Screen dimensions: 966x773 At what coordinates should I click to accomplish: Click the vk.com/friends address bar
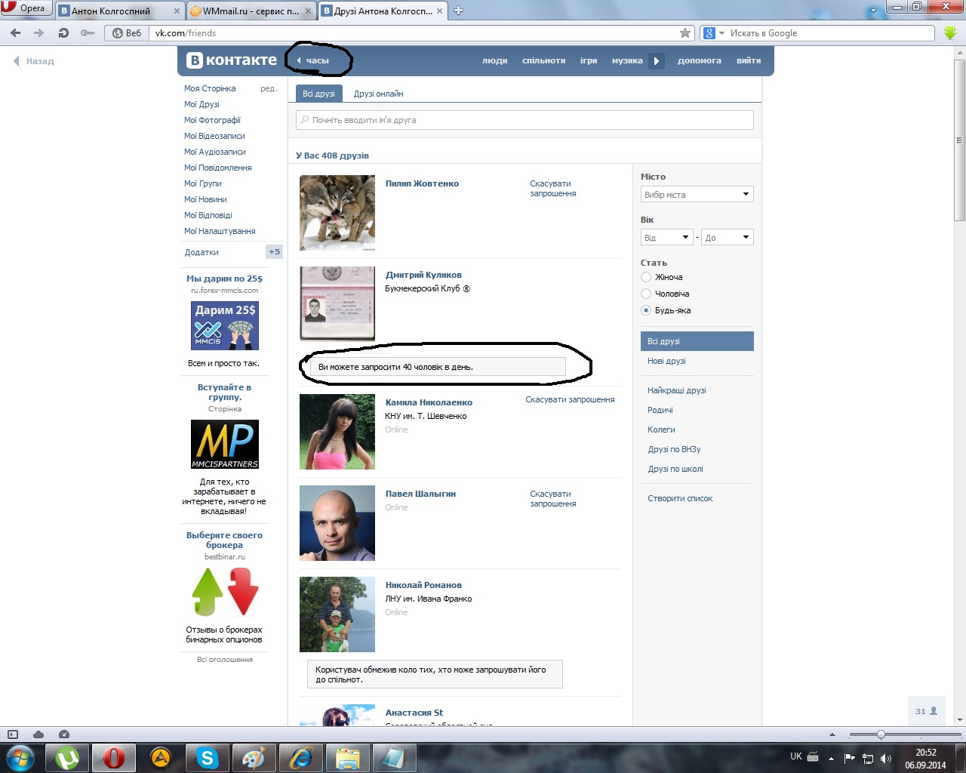tap(415, 33)
